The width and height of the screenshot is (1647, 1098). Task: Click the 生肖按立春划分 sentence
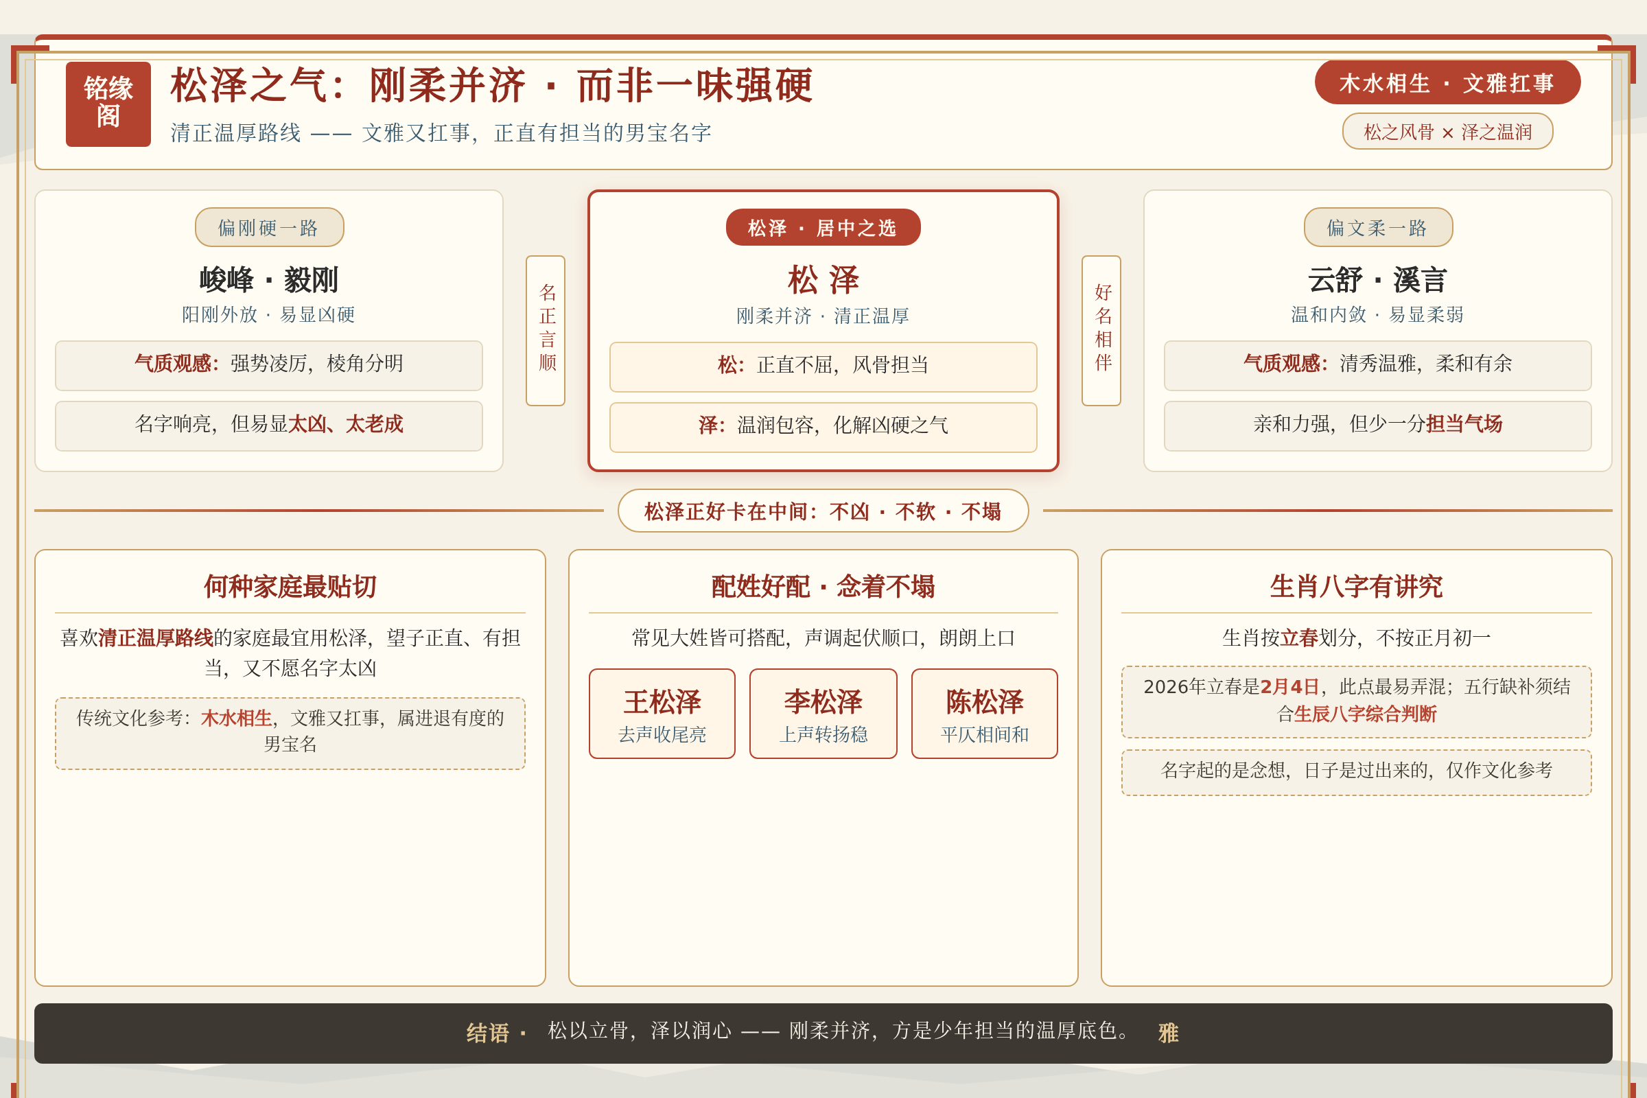pos(1357,638)
